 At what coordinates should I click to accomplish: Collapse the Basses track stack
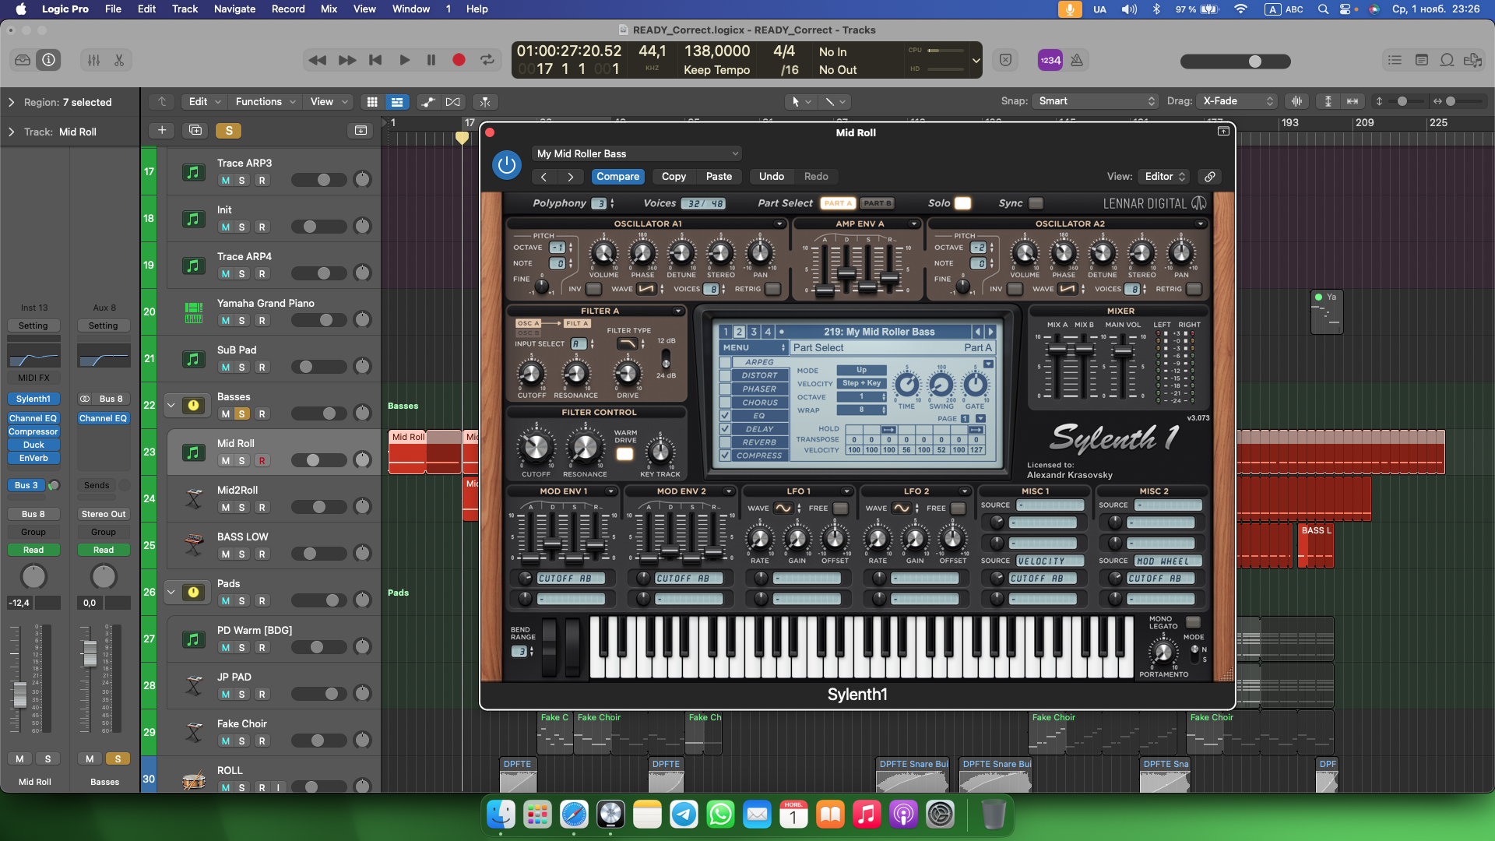pos(171,405)
